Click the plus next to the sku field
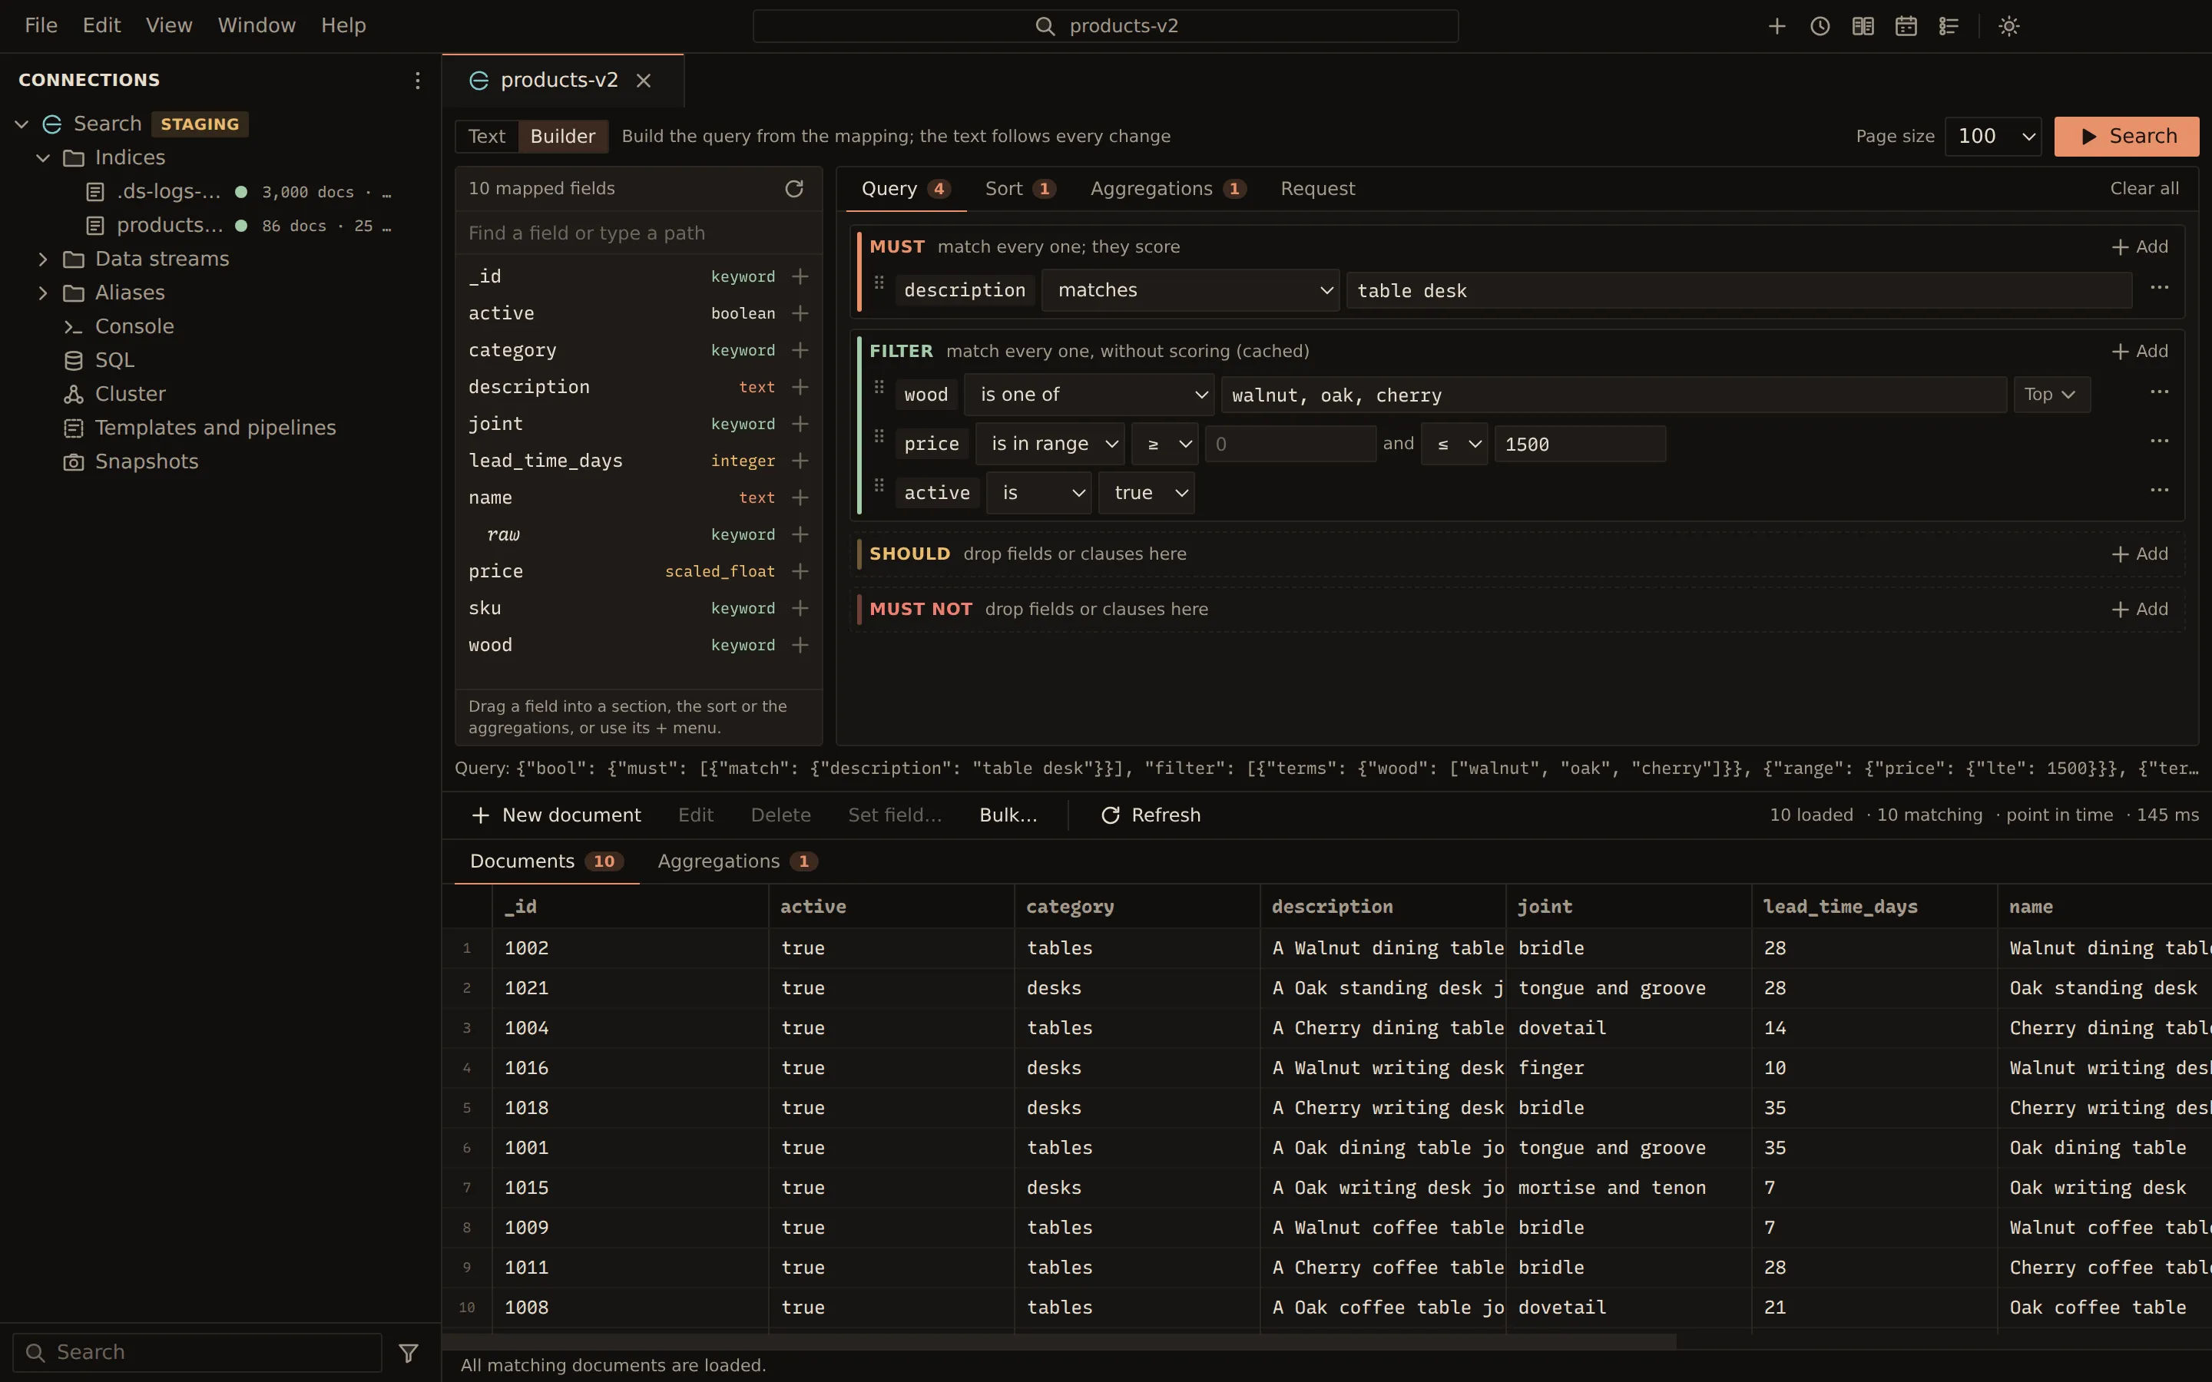This screenshot has height=1382, width=2212. tap(800, 608)
